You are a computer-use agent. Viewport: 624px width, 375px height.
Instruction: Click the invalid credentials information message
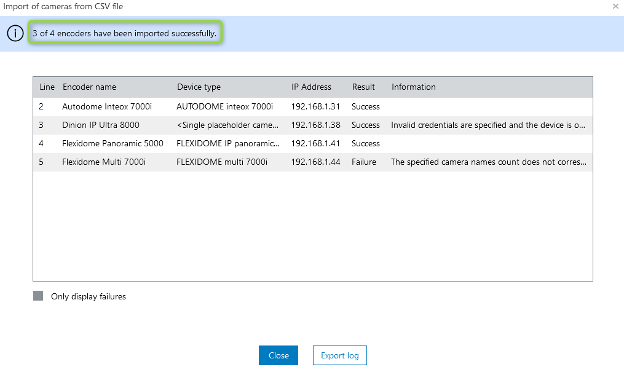[x=488, y=125]
